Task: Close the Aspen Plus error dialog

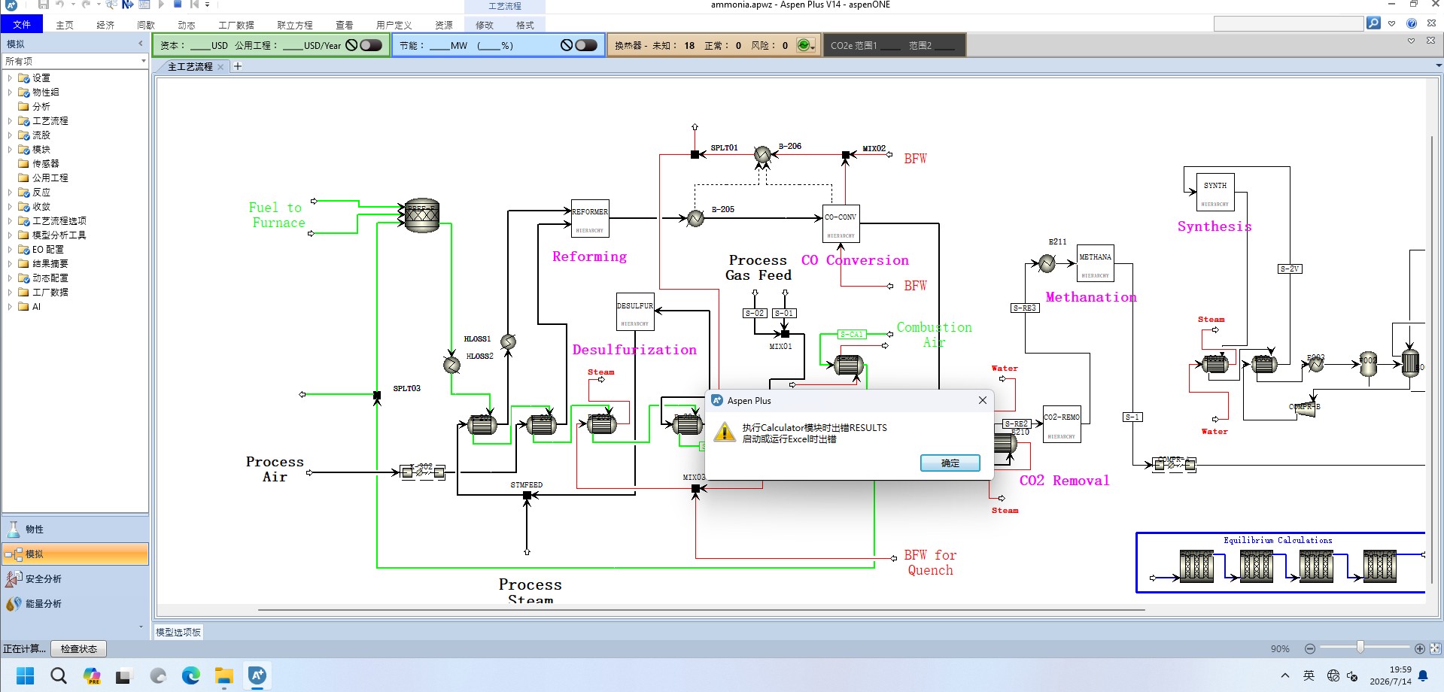Action: click(982, 400)
